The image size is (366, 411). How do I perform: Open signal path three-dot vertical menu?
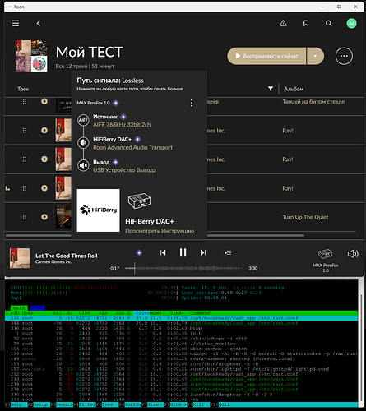[192, 103]
